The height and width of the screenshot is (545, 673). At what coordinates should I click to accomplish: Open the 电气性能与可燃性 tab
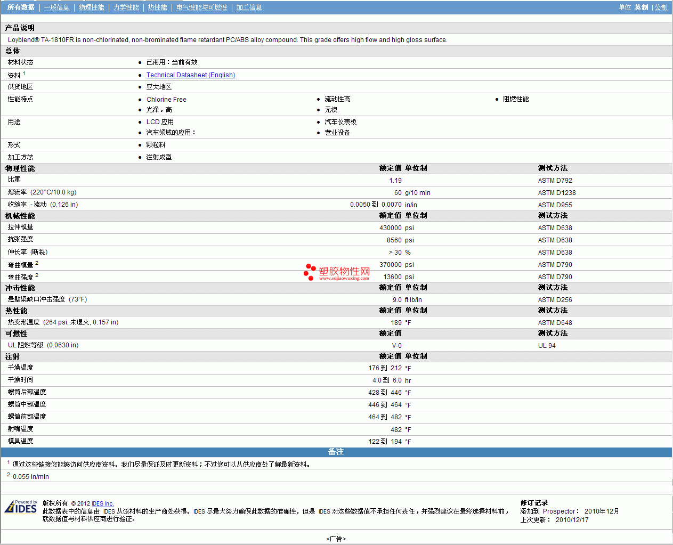click(x=202, y=7)
